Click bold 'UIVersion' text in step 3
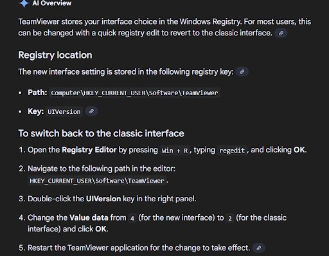 pos(103,199)
